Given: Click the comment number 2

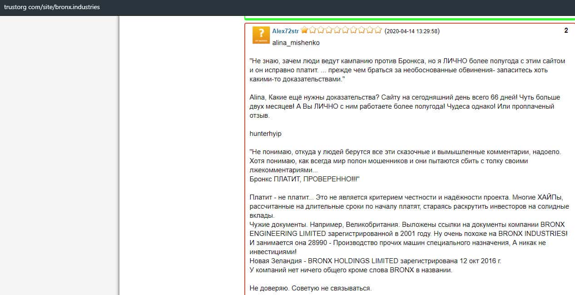Looking at the screenshot, I should click(566, 30).
